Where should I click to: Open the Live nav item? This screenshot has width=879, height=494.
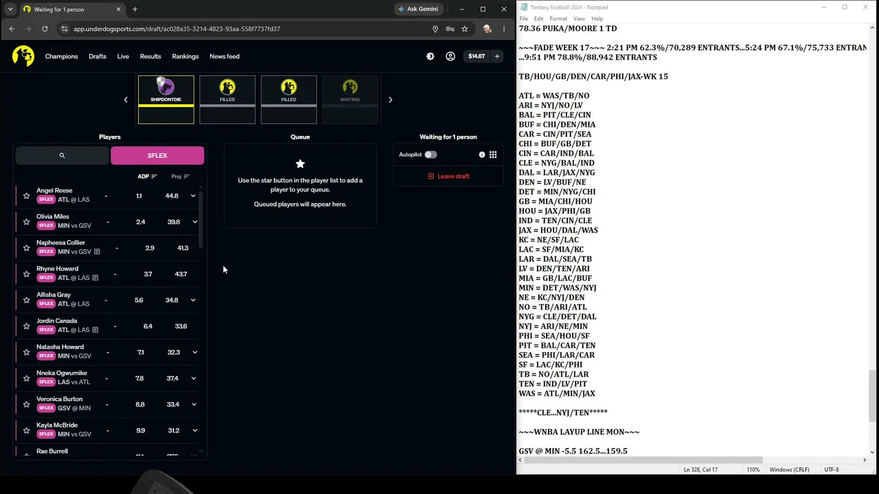point(123,56)
